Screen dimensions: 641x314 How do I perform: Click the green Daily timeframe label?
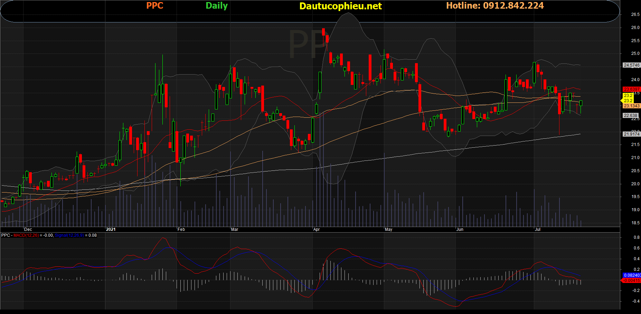point(216,6)
